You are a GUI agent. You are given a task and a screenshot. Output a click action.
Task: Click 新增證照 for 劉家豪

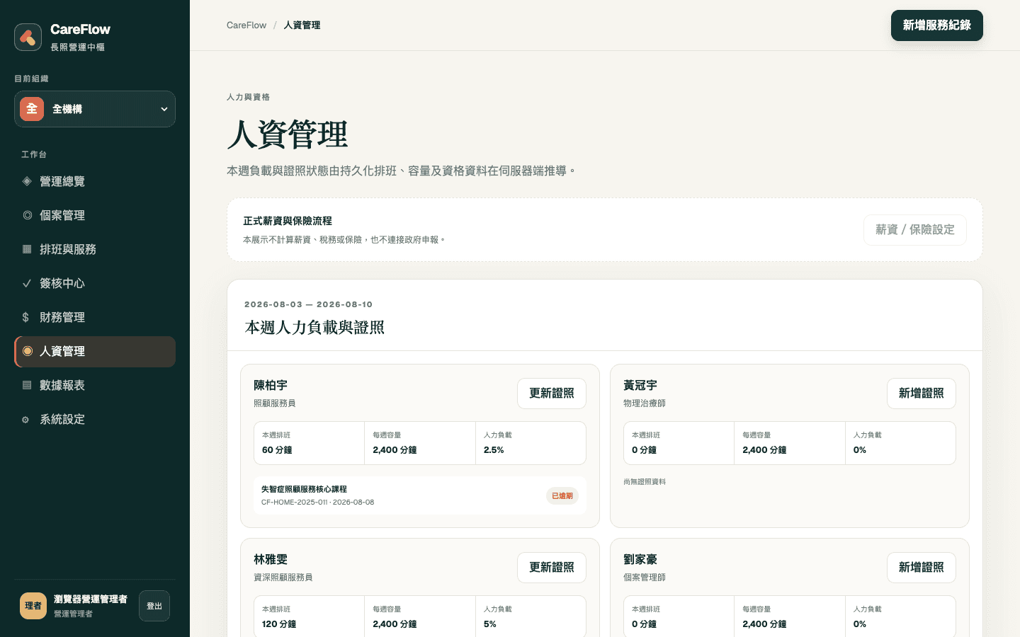[x=921, y=568]
